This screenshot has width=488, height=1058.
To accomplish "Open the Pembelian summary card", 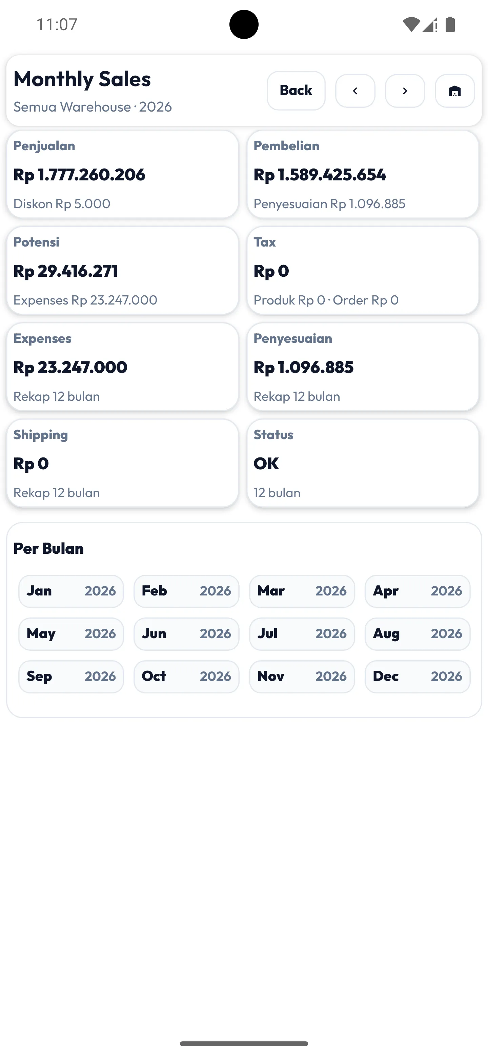I will 363,174.
